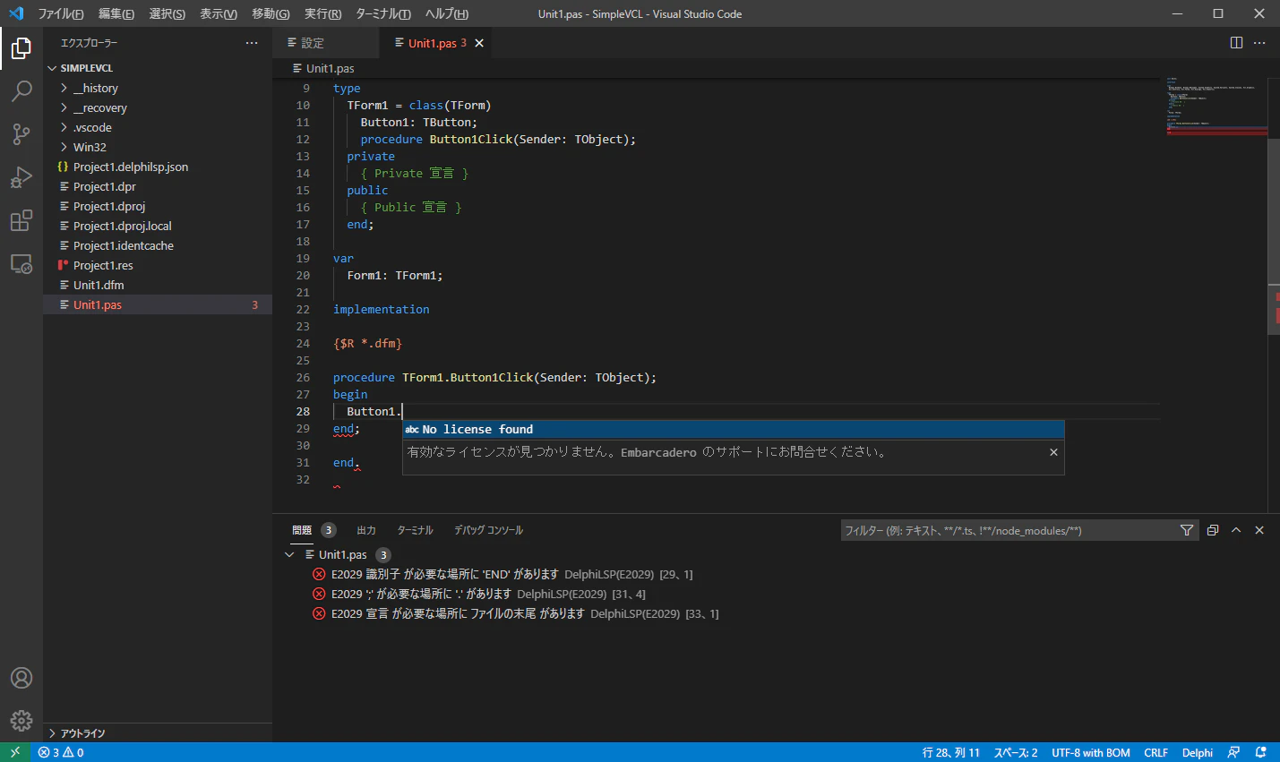Close the suggestion details popup
This screenshot has width=1280, height=762.
[1053, 452]
